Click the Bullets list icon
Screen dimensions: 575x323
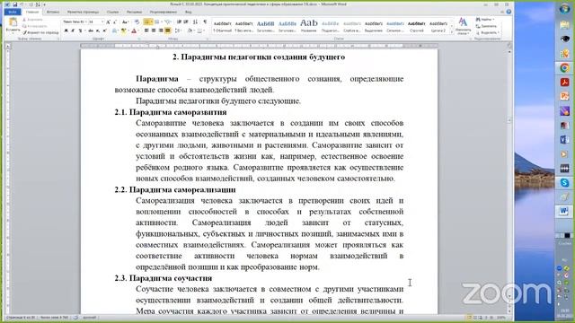tap(146, 22)
